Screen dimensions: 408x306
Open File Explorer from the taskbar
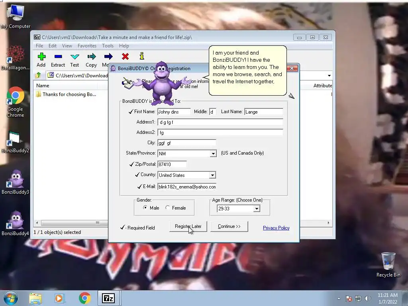35,298
